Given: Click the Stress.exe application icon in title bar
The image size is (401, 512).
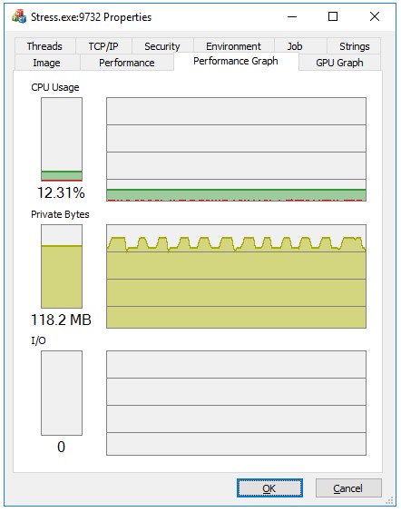Looking at the screenshot, I should point(18,16).
